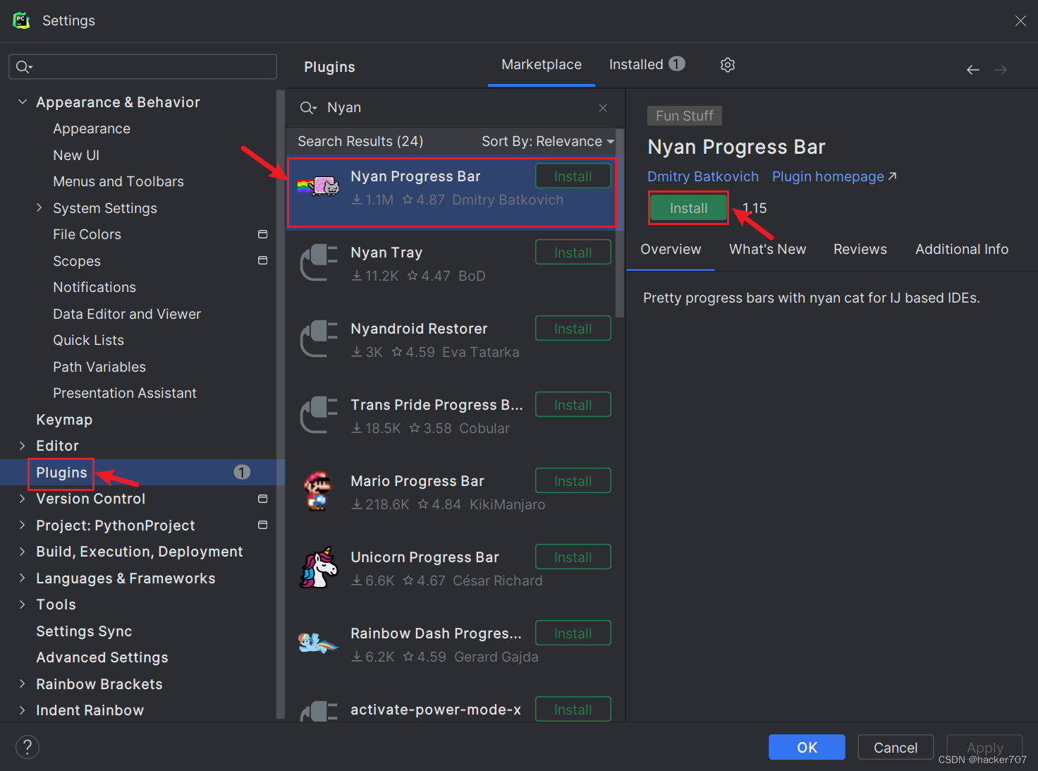Click the Cancel button
This screenshot has width=1038, height=771.
click(x=896, y=748)
